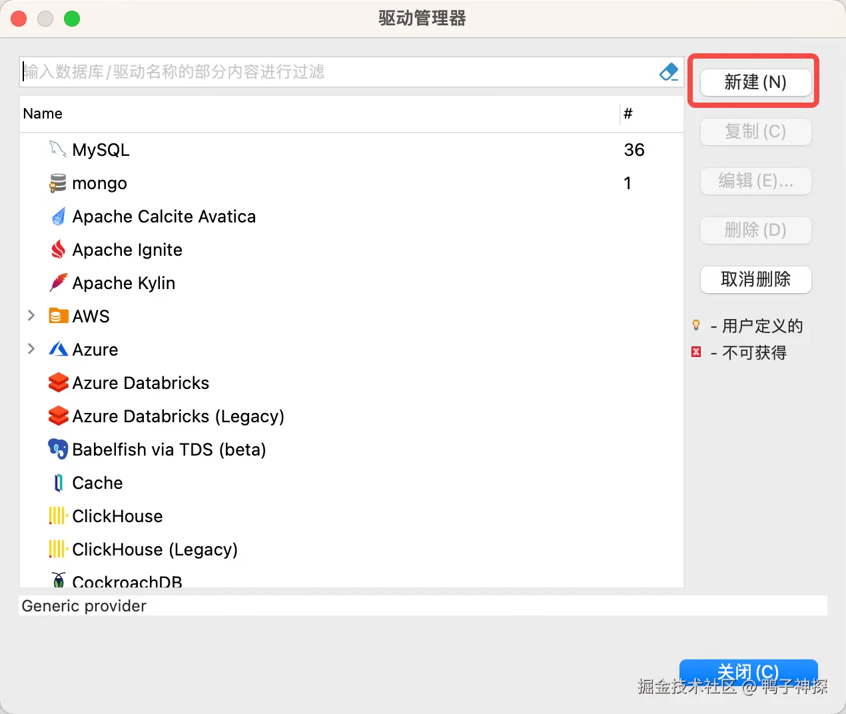Click the 关闭 (C) button
The width and height of the screenshot is (846, 714).
click(748, 672)
